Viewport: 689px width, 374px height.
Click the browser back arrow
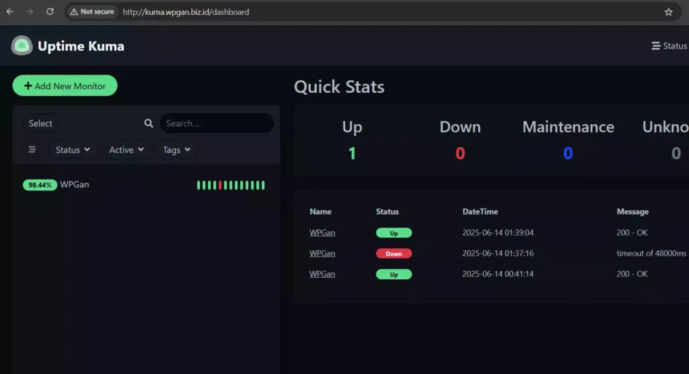point(9,12)
